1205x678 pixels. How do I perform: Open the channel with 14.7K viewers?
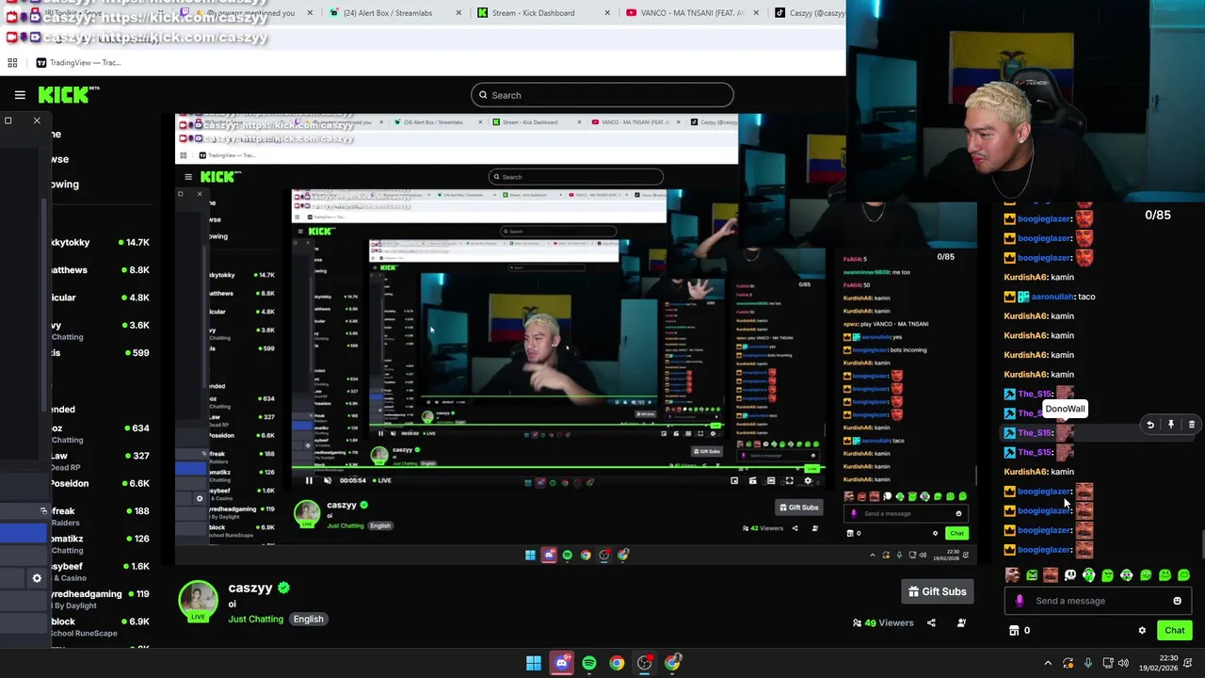coord(101,242)
